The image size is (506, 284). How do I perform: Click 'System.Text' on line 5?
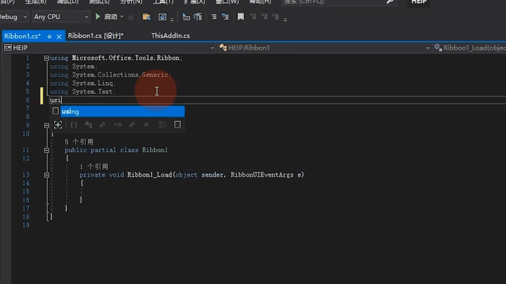tap(93, 92)
